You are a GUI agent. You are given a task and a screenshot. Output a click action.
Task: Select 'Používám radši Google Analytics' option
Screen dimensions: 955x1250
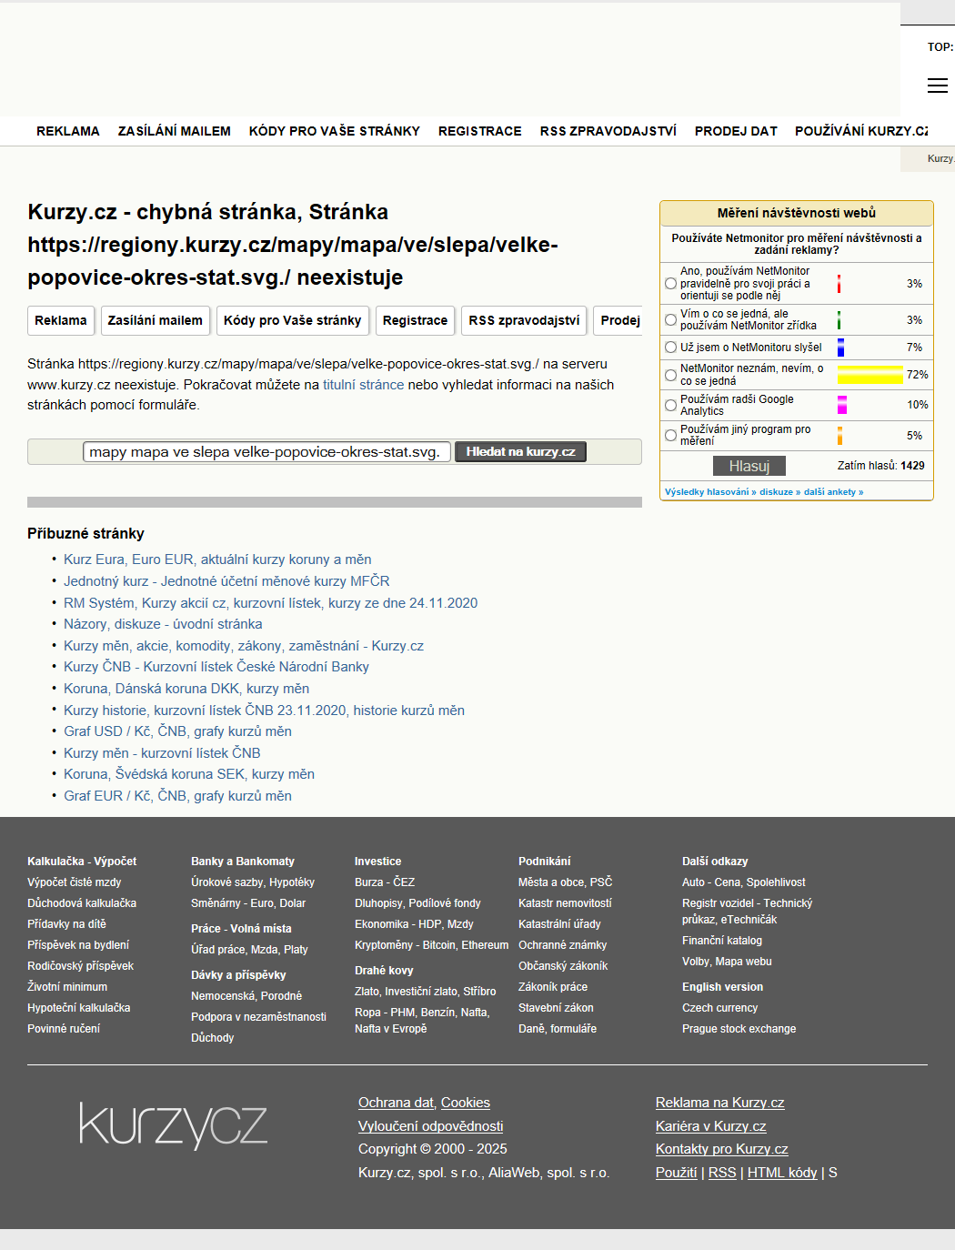coord(670,405)
